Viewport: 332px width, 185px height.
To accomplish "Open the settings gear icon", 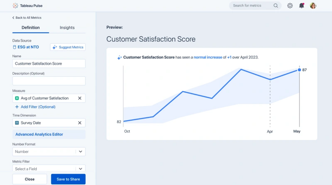I will click(x=290, y=5).
